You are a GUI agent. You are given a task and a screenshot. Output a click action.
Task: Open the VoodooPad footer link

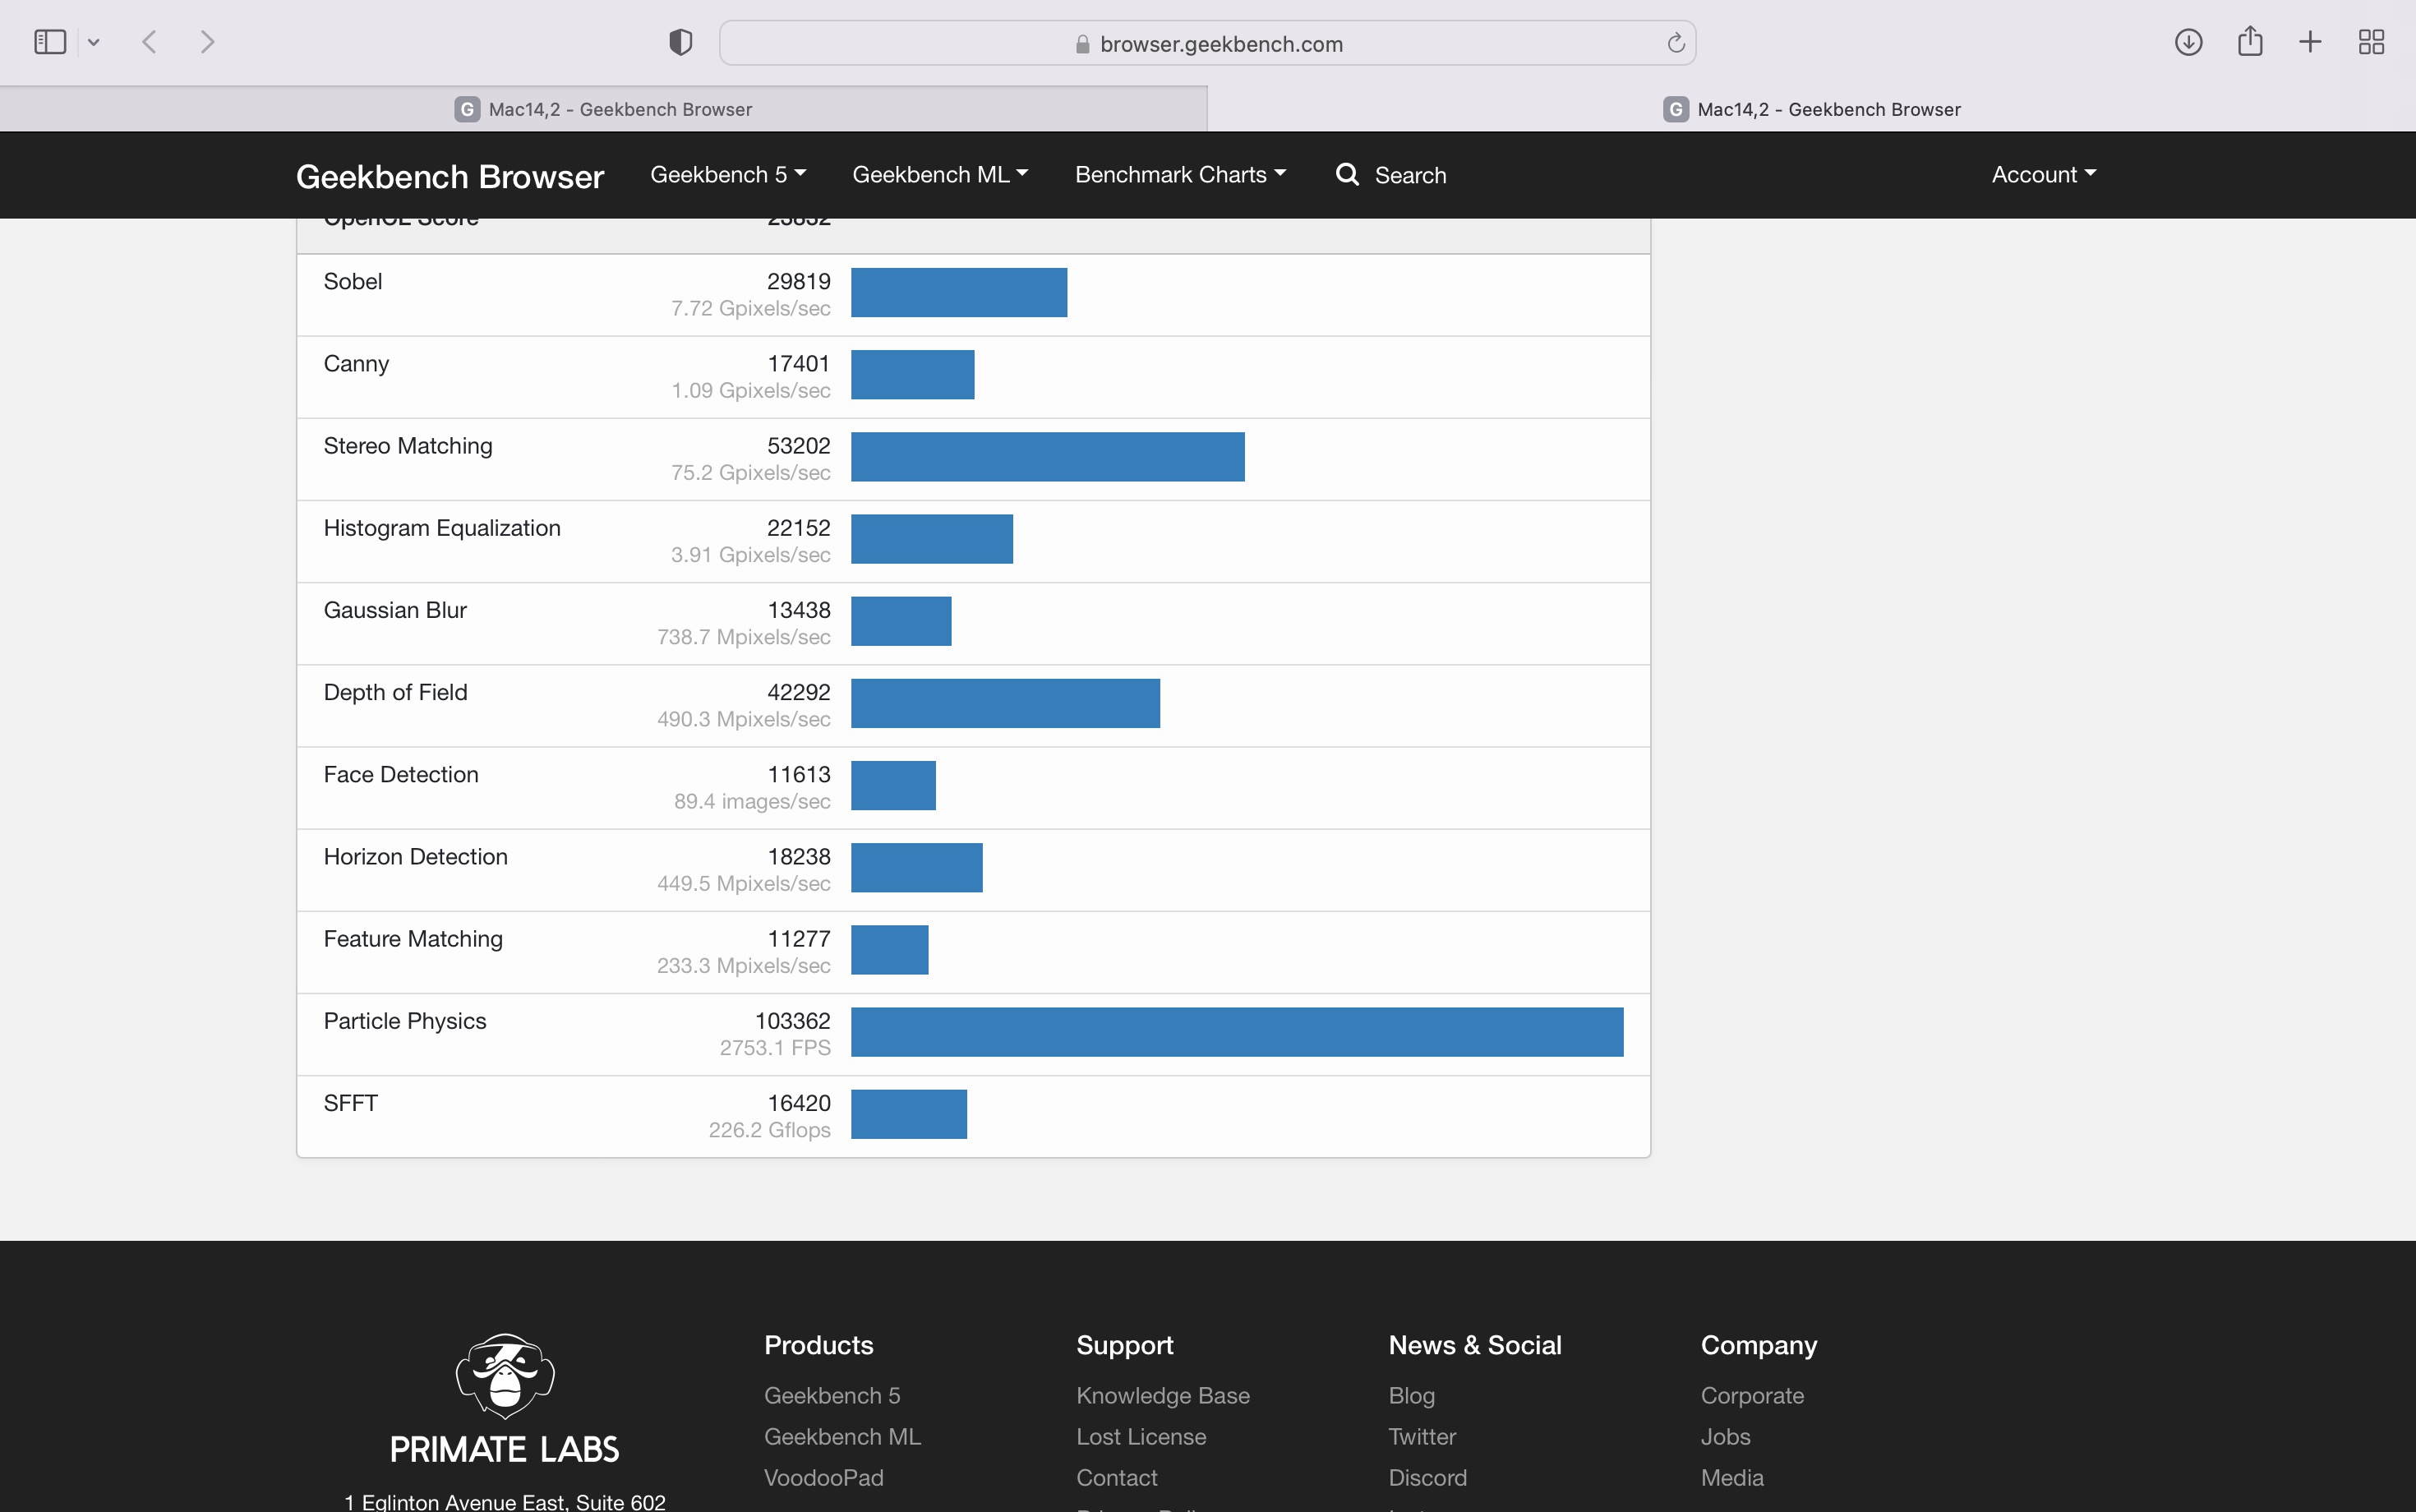[824, 1478]
